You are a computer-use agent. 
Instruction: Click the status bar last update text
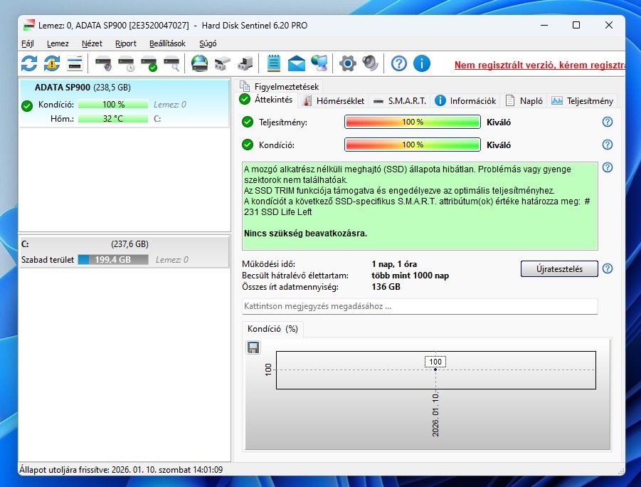(x=121, y=470)
